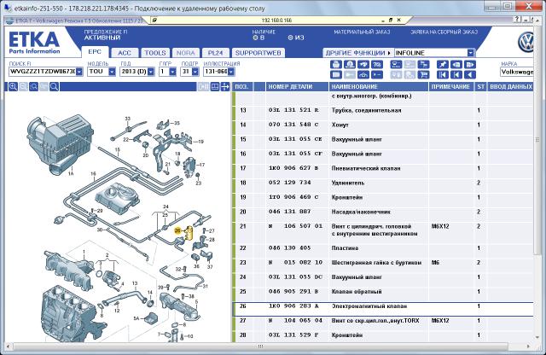
Task: Open the INFOLINE dropdown
Action: tap(470, 53)
